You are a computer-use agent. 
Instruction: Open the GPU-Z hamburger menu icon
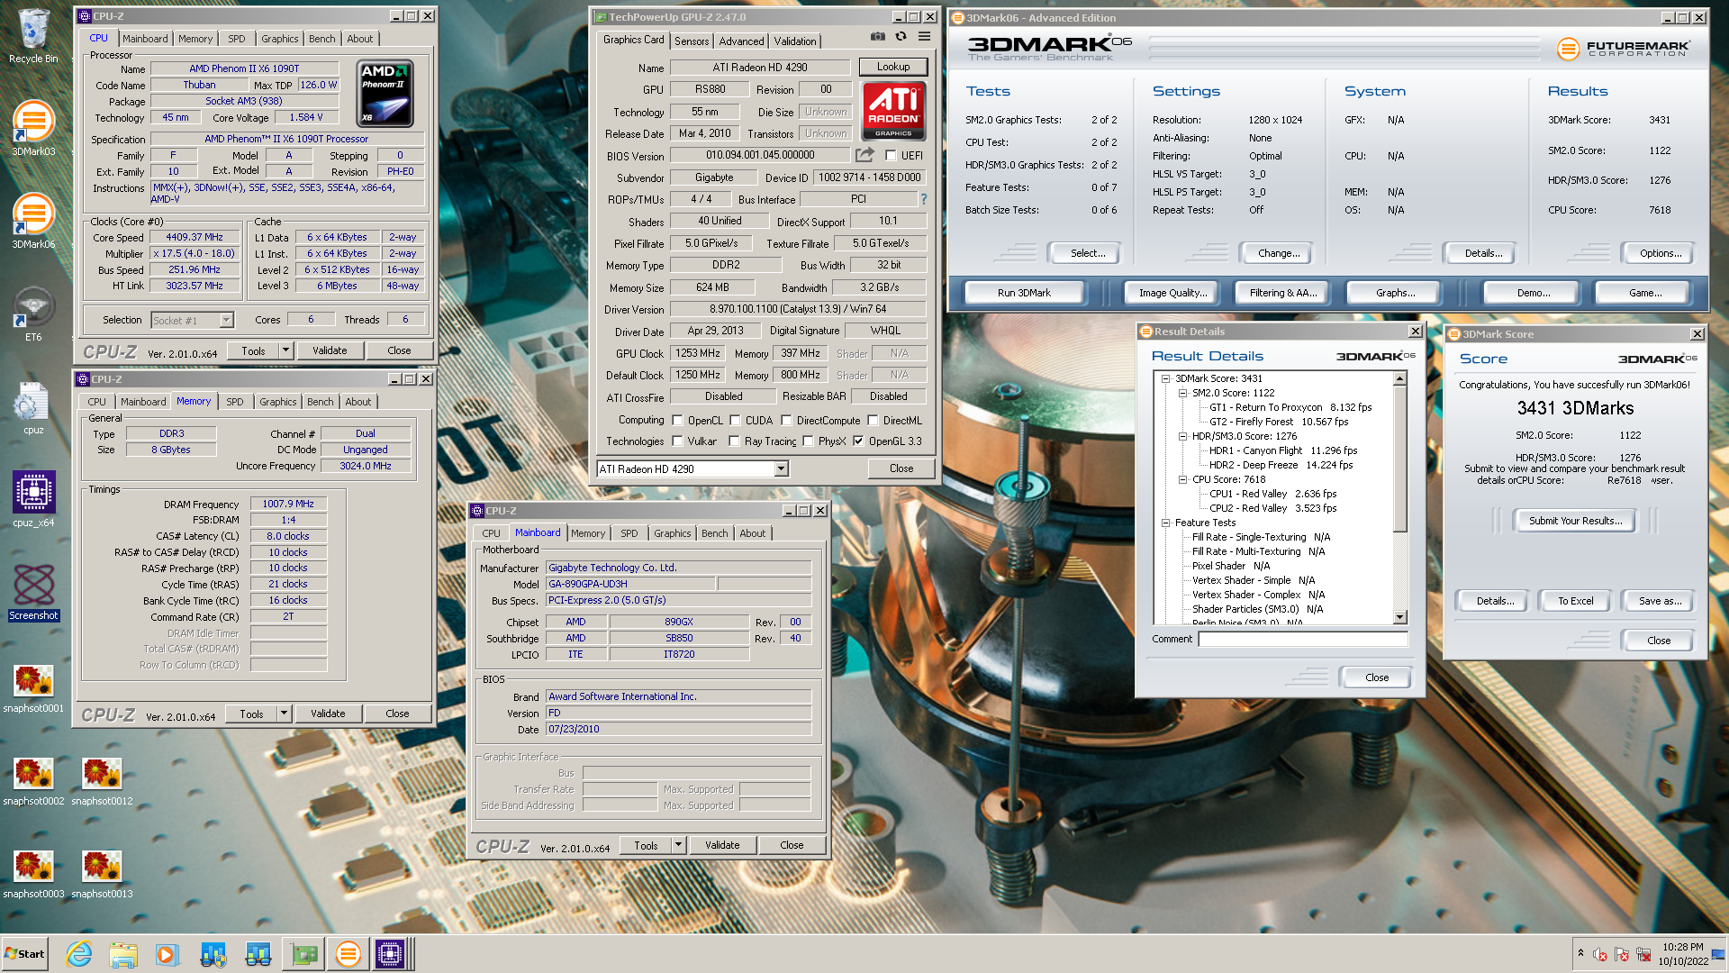924,37
